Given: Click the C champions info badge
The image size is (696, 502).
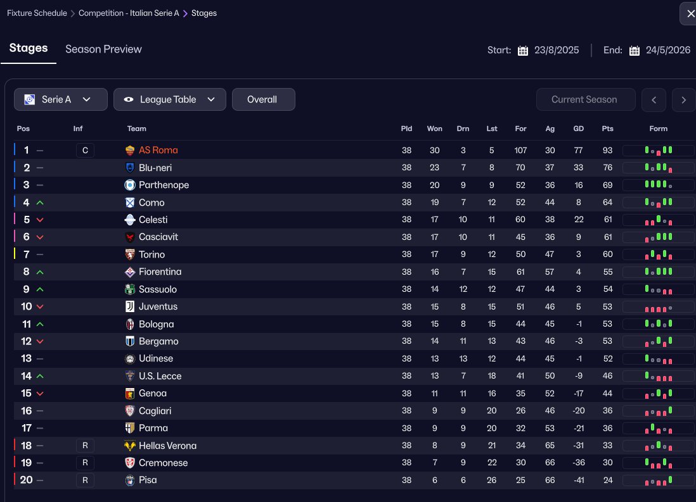Looking at the screenshot, I should [85, 151].
